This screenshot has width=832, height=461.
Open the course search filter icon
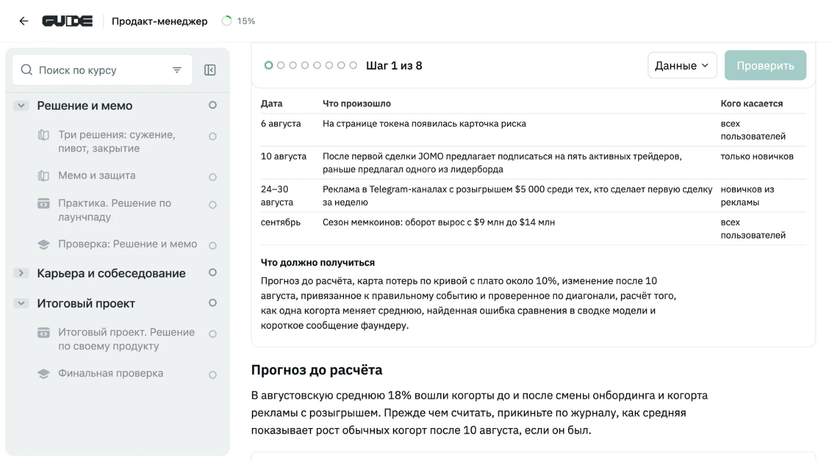click(x=177, y=70)
